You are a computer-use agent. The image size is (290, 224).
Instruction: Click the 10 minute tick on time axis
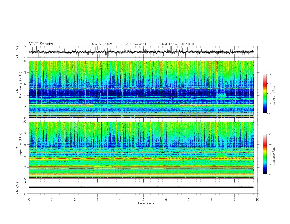point(257,199)
